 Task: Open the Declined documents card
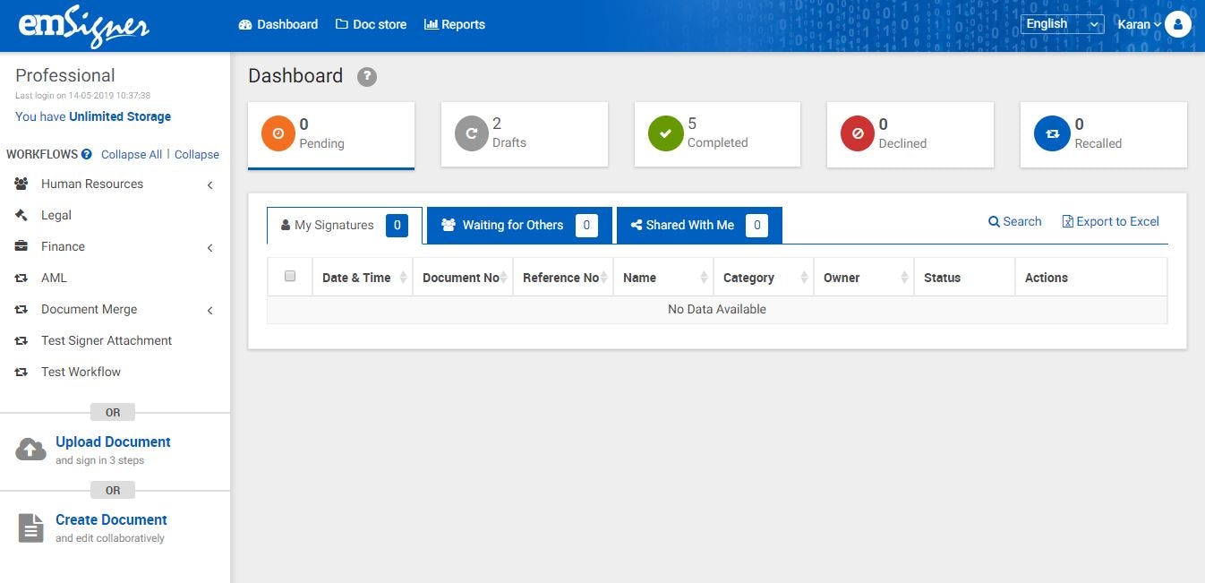tap(857, 133)
